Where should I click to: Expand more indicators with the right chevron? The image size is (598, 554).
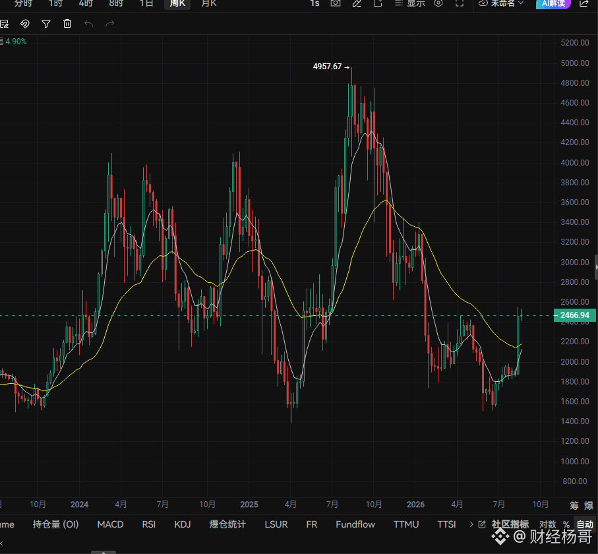(471, 524)
